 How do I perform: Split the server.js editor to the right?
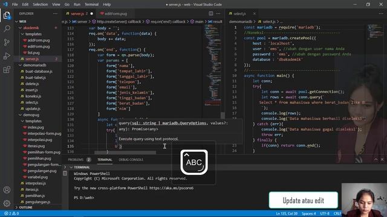click(211, 13)
